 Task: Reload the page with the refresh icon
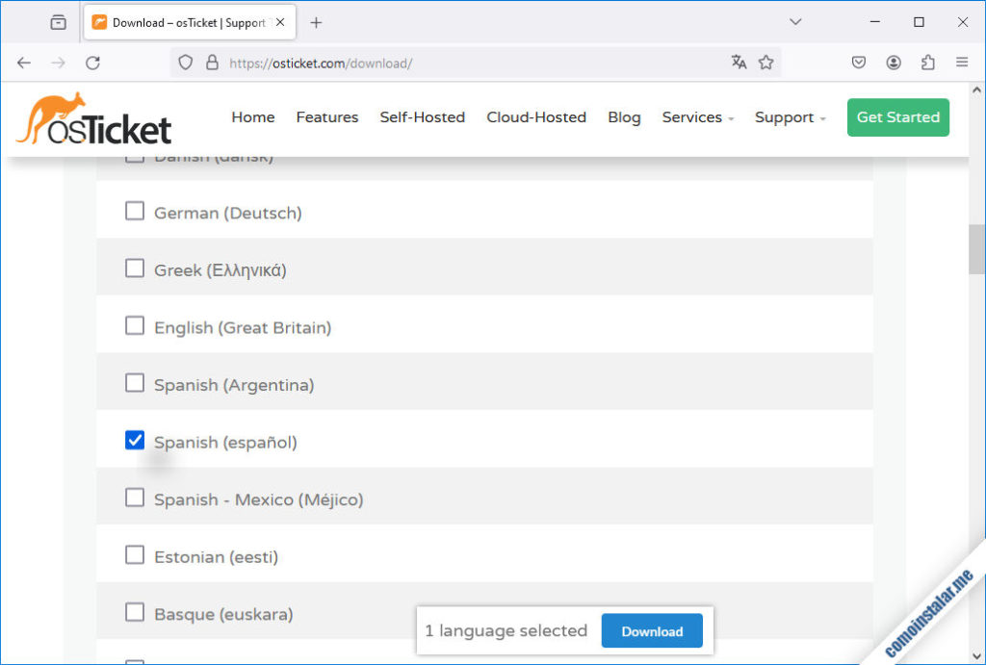92,63
